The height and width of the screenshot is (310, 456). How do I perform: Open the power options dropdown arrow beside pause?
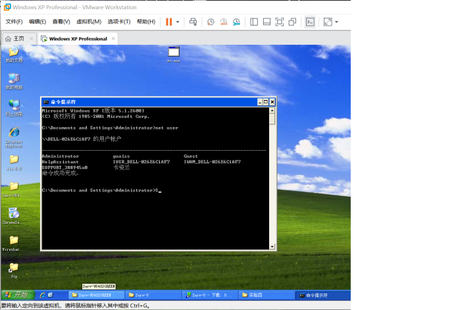(x=178, y=22)
